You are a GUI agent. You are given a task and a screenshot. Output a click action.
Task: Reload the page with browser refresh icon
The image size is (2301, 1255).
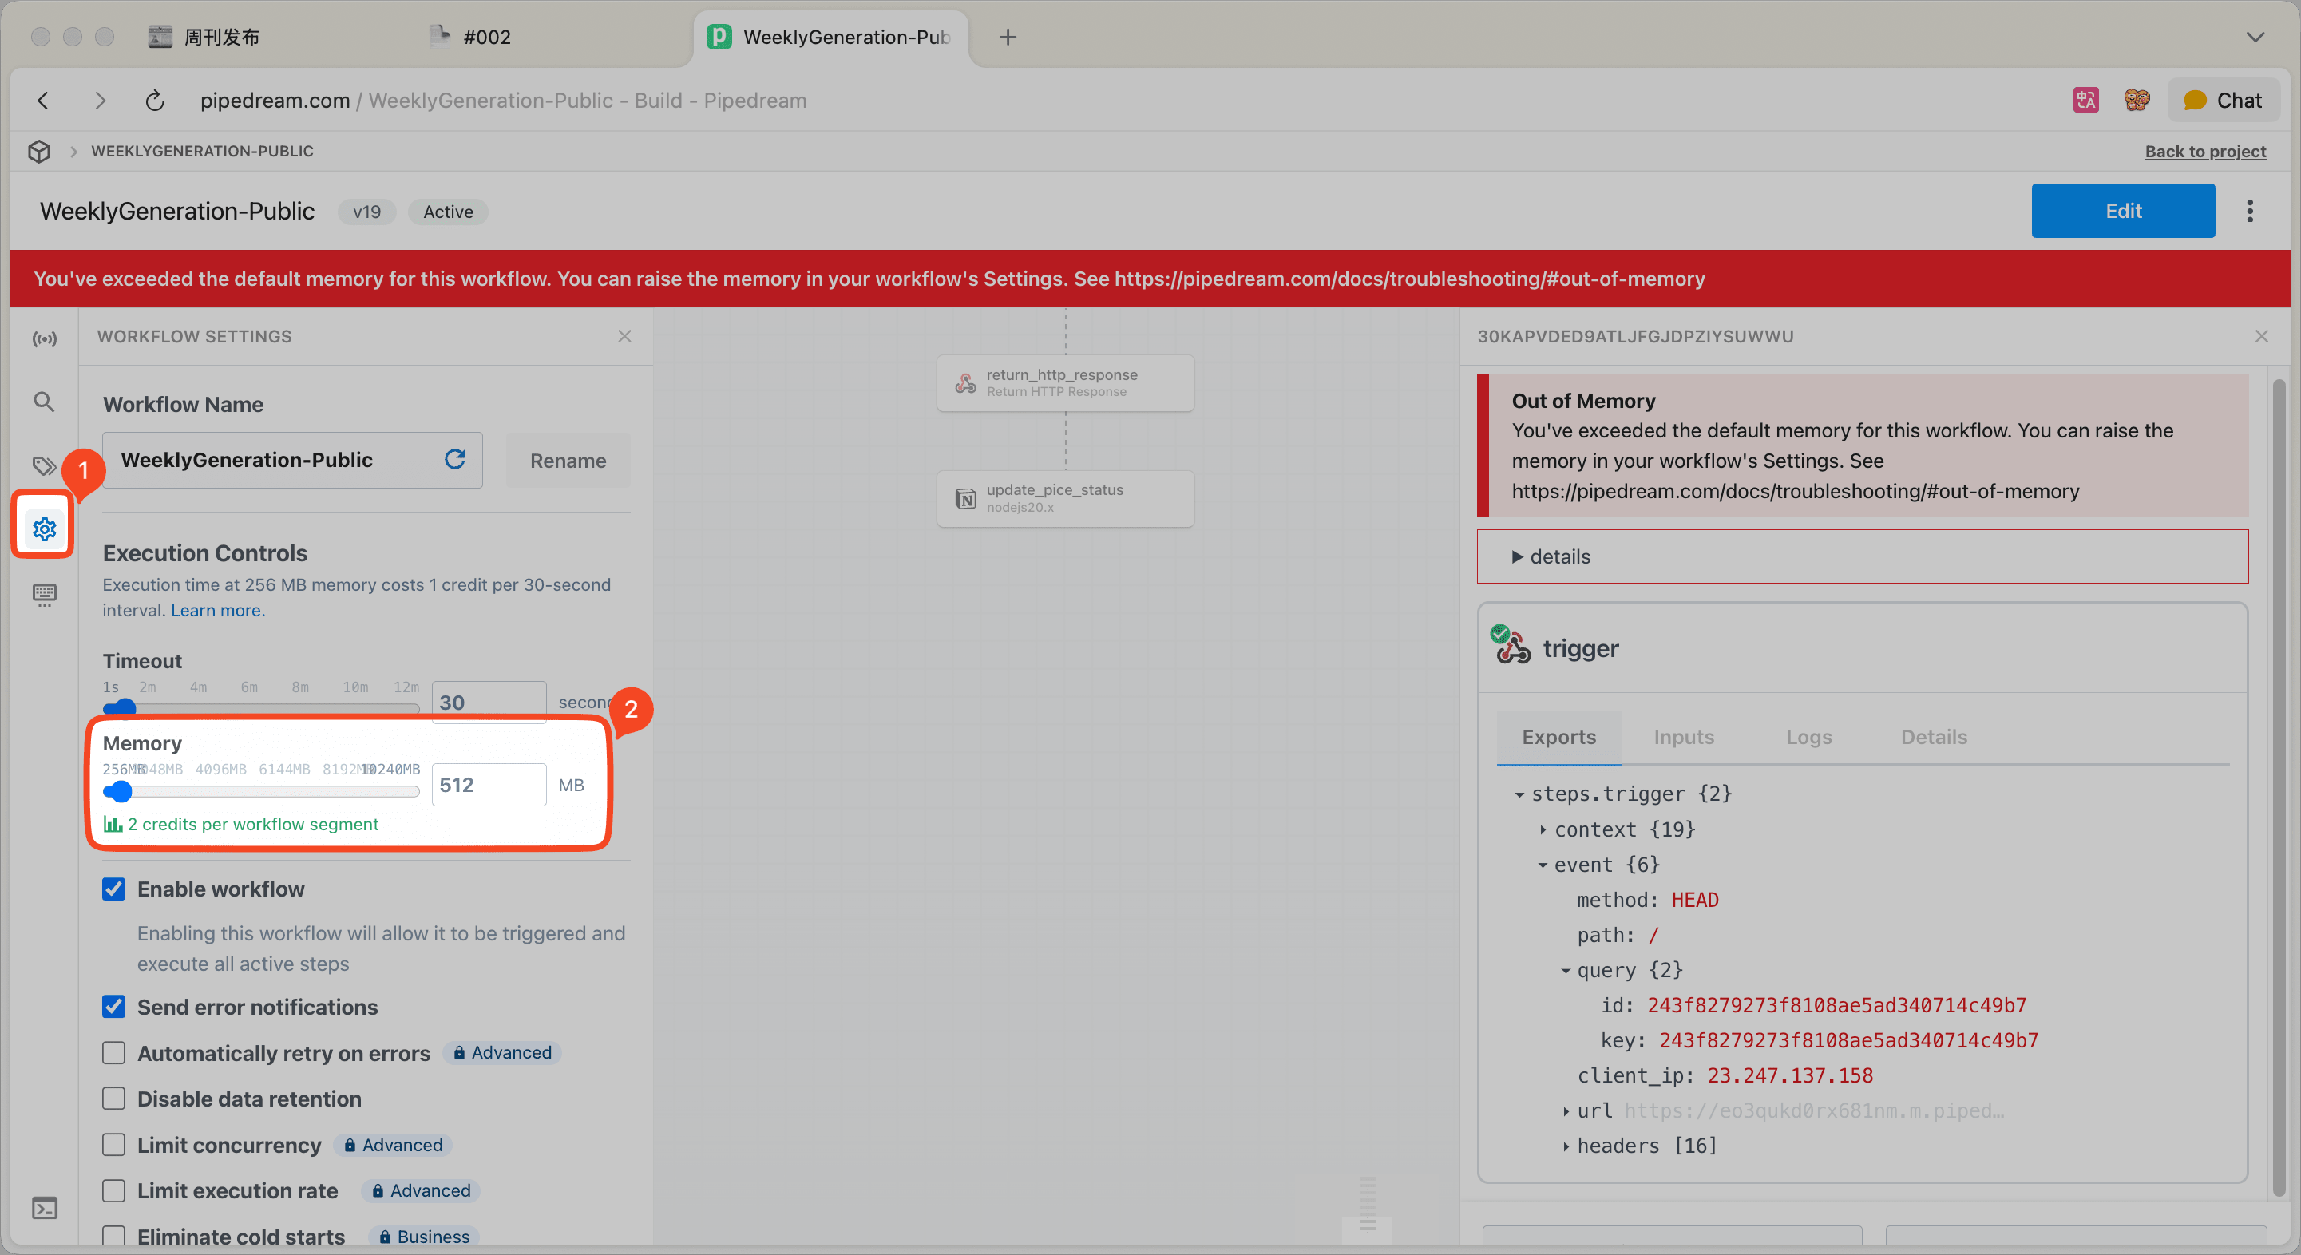pos(155,100)
